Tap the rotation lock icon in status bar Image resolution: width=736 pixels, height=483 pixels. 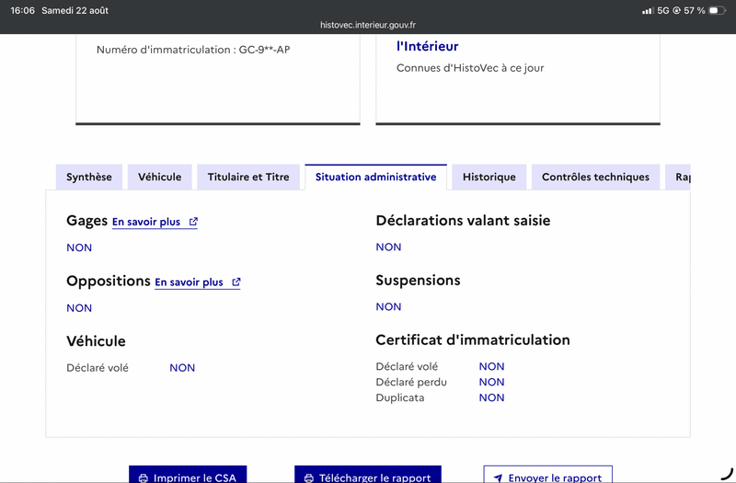pos(676,10)
